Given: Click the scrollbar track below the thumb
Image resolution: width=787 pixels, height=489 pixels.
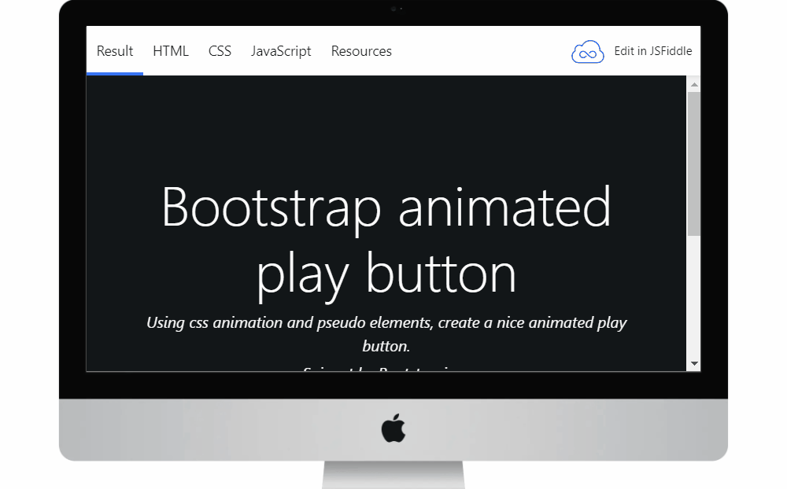Looking at the screenshot, I should tap(693, 299).
